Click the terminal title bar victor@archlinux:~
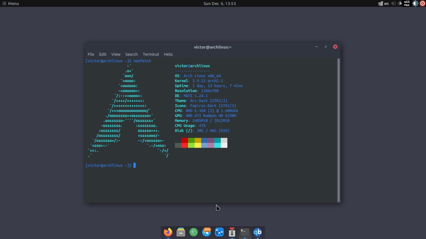426x239 pixels. (213, 47)
